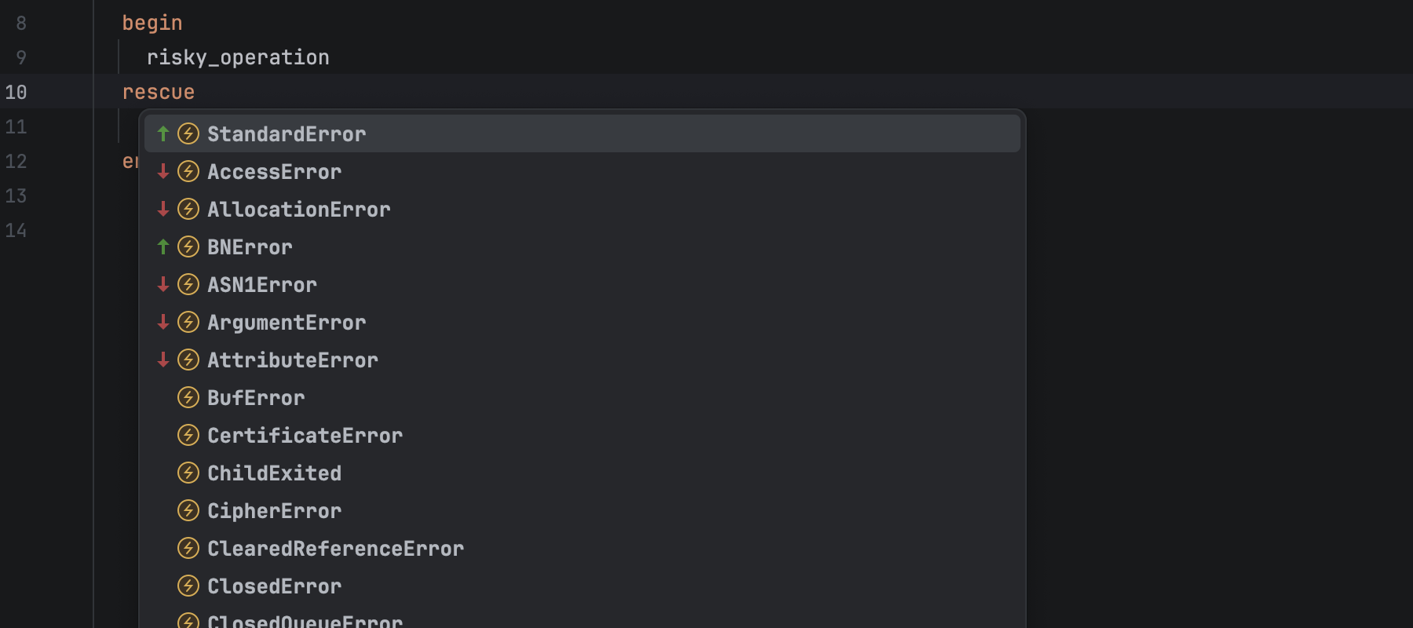
Task: Click the red down arrow beside AllocationError
Action: pos(163,209)
